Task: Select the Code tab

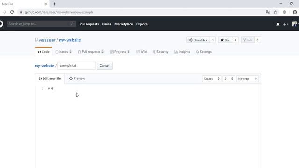Action: click(x=43, y=52)
